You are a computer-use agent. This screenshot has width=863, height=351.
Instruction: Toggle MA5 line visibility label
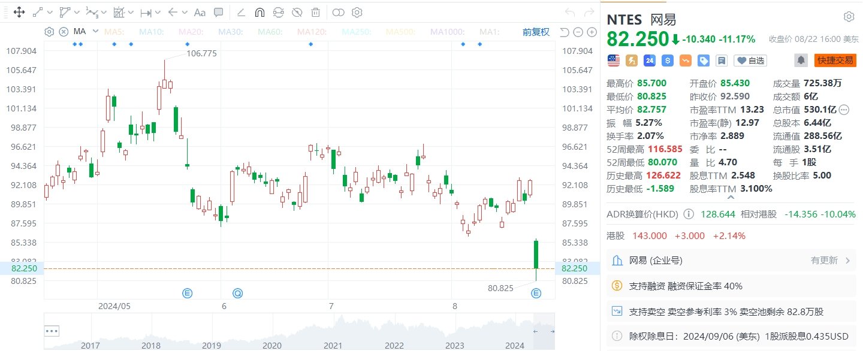coord(114,32)
